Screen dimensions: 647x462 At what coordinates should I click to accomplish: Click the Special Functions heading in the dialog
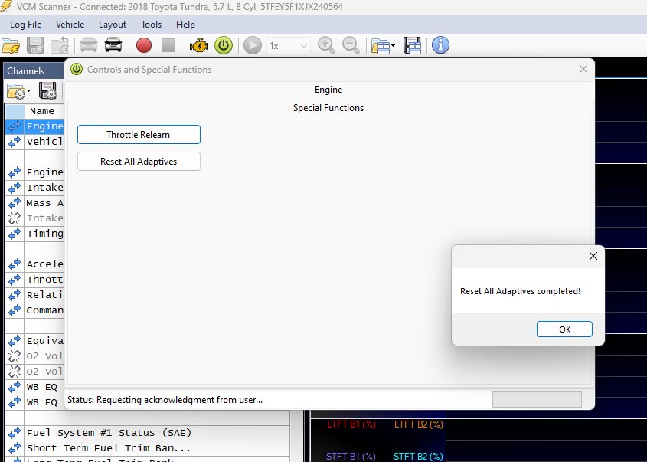[328, 108]
